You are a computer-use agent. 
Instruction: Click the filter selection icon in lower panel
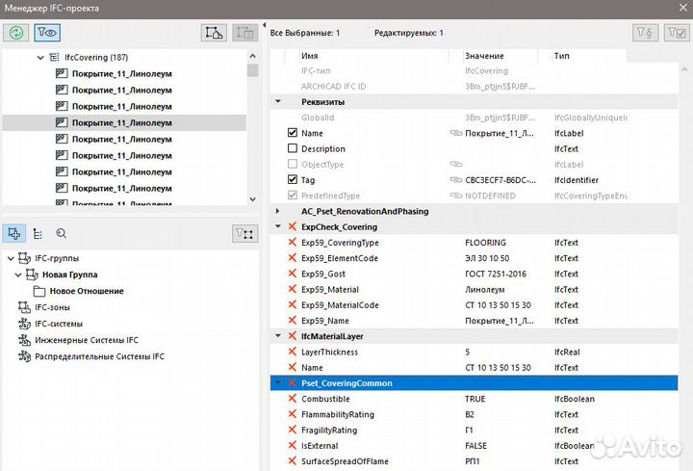[244, 233]
